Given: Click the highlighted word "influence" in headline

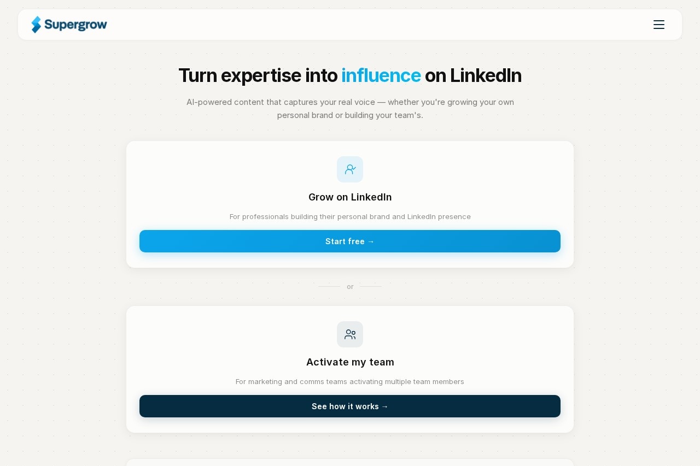Looking at the screenshot, I should point(381,75).
